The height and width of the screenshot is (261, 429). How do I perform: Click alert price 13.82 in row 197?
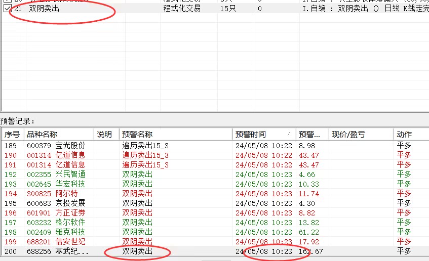[x=309, y=223]
